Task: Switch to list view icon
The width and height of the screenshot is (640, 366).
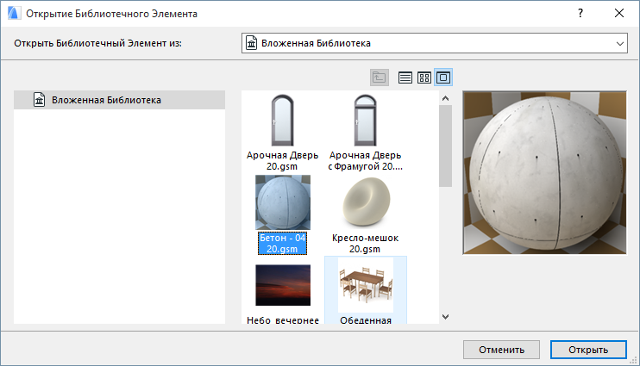Action: point(405,78)
